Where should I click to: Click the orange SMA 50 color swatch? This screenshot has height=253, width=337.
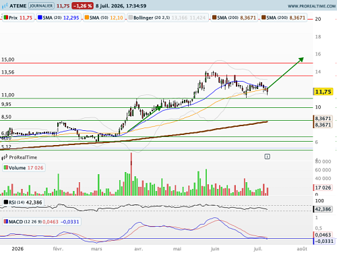point(87,18)
